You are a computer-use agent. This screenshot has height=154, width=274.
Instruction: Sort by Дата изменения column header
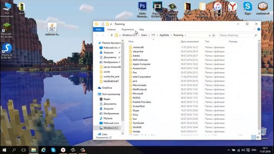pyautogui.click(x=190, y=41)
